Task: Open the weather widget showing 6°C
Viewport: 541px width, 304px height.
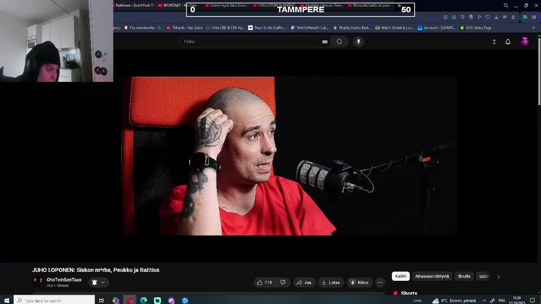Action: (454, 301)
